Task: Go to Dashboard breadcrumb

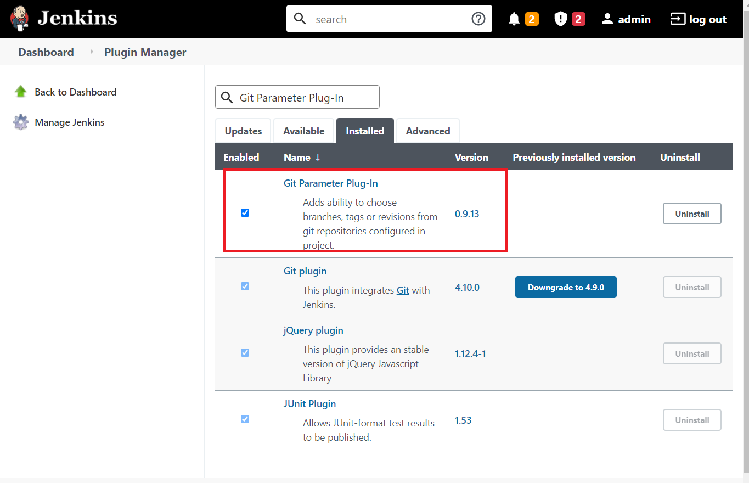Action: point(46,52)
